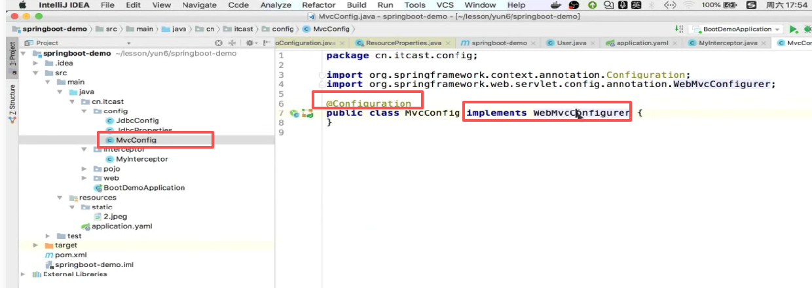Viewport: 812px width, 288px height.
Task: Click WebMvcConfigurer in class declaration line
Action: pyautogui.click(x=581, y=113)
